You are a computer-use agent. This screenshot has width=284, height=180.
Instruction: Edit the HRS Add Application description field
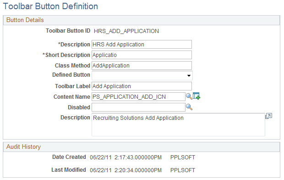coord(142,45)
